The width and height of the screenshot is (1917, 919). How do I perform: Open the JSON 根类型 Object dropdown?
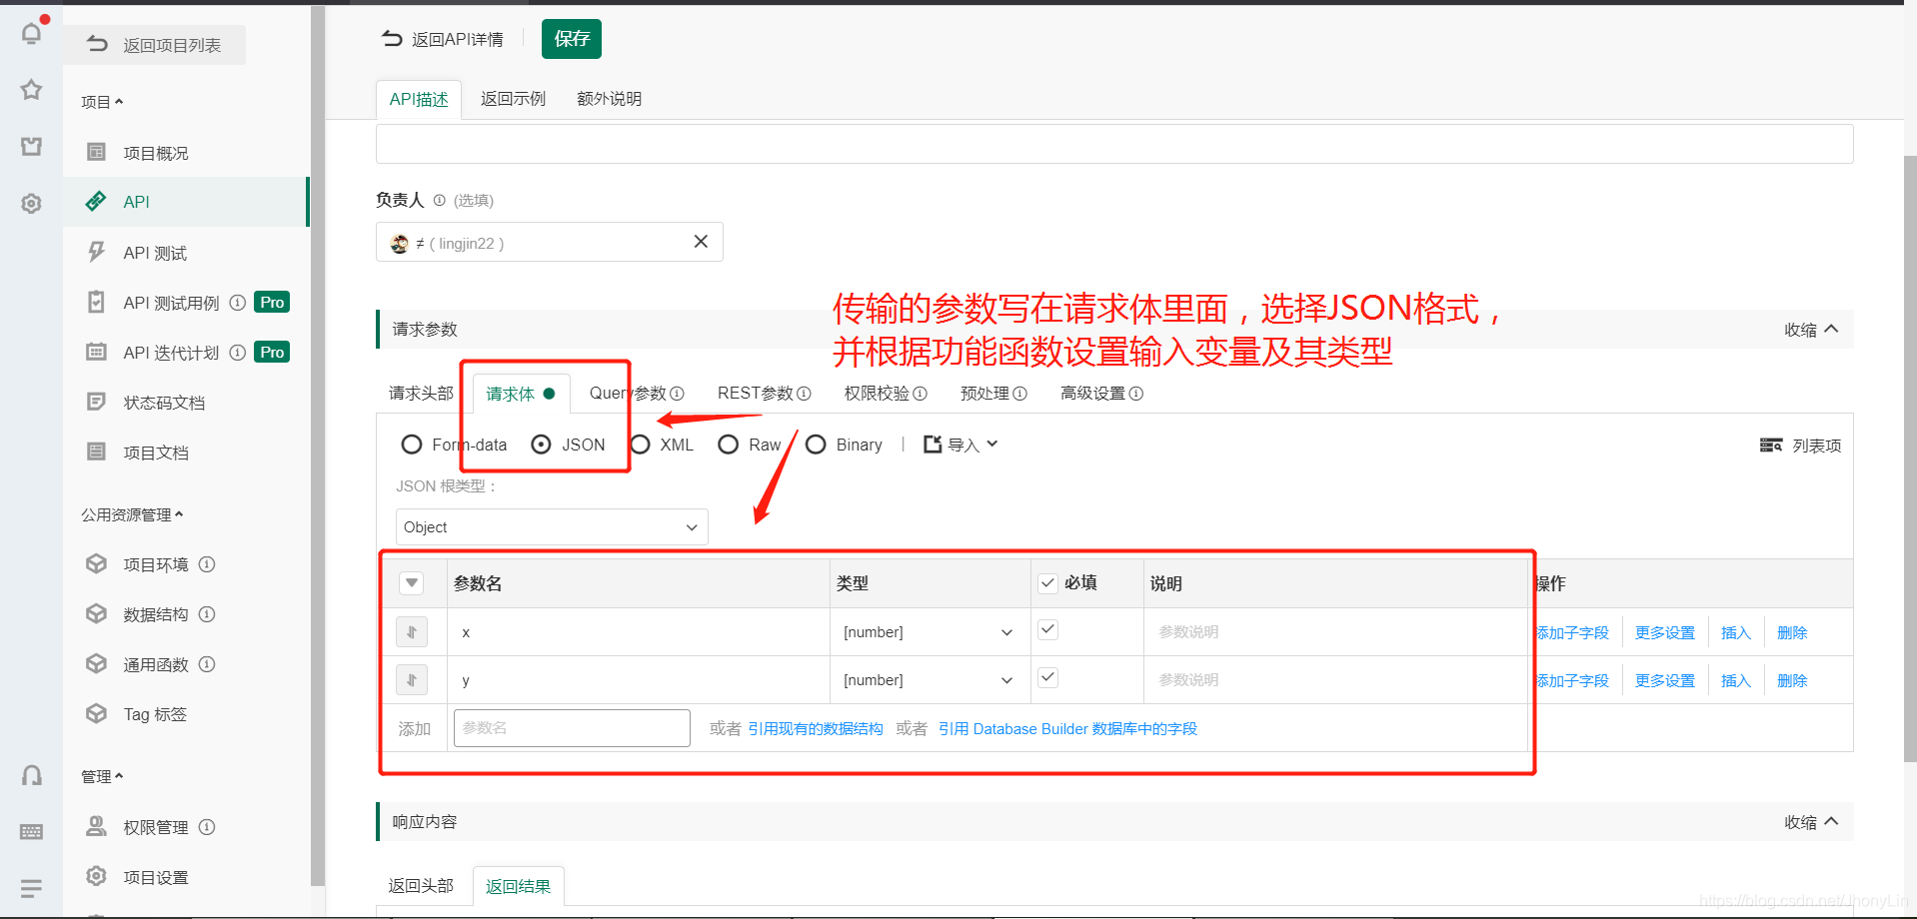coord(551,526)
